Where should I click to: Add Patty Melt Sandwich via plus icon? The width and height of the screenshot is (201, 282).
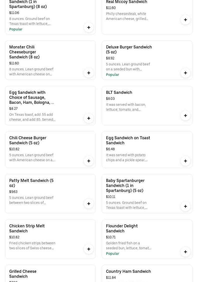[x=89, y=204]
